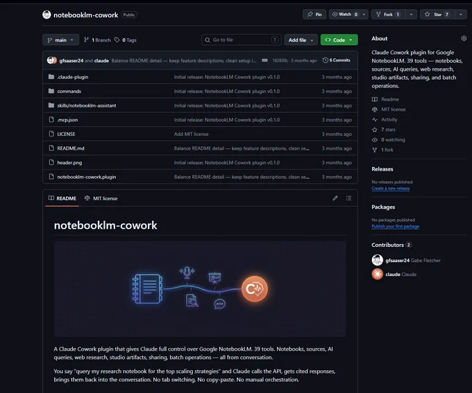Open the Packages heading link
The height and width of the screenshot is (393, 472).
[383, 207]
